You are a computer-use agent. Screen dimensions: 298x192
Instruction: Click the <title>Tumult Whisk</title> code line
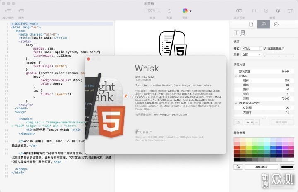[x=43, y=38]
